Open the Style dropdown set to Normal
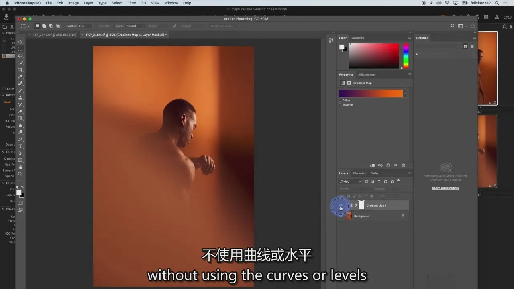The width and height of the screenshot is (514, 289). (136, 26)
